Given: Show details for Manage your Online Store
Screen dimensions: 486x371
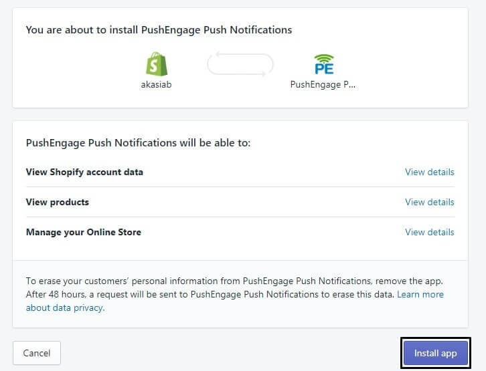Looking at the screenshot, I should point(429,232).
